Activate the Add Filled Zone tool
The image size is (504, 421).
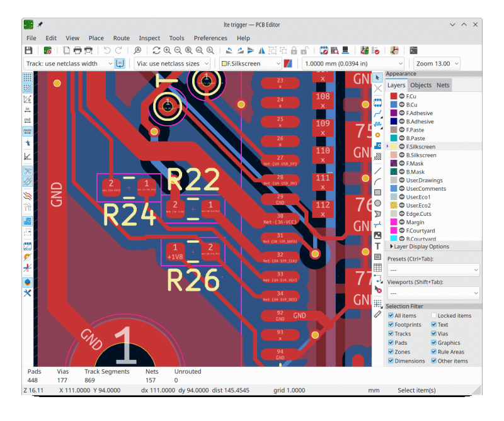[x=378, y=145]
